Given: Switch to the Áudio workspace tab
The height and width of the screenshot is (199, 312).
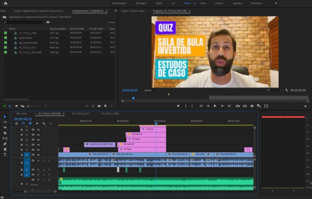Looking at the screenshot, I should 203,3.
